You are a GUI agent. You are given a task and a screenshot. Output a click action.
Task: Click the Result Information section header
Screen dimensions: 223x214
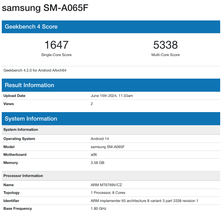29,85
